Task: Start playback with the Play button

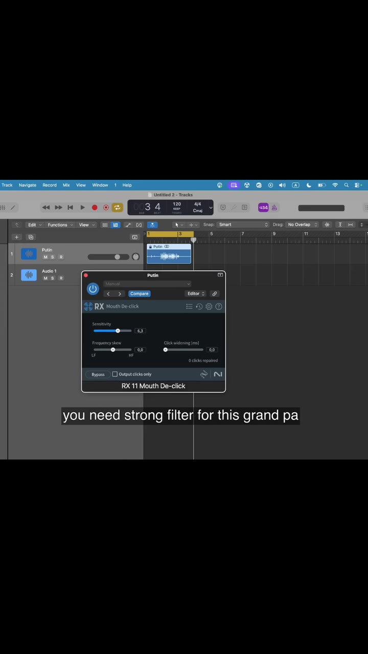Action: click(x=83, y=207)
